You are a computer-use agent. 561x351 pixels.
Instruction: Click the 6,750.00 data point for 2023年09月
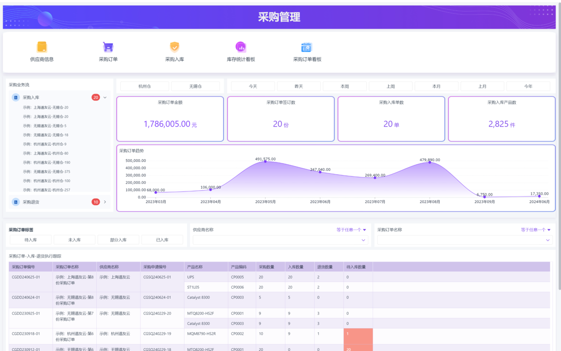pyautogui.click(x=484, y=197)
